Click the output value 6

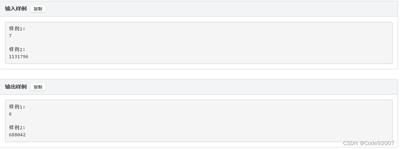tap(10, 114)
